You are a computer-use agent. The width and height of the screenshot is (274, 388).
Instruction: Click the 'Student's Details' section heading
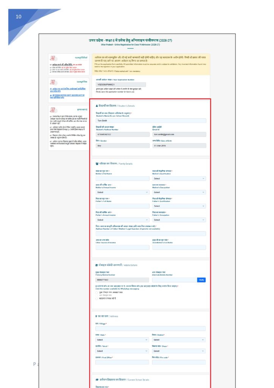117,106
